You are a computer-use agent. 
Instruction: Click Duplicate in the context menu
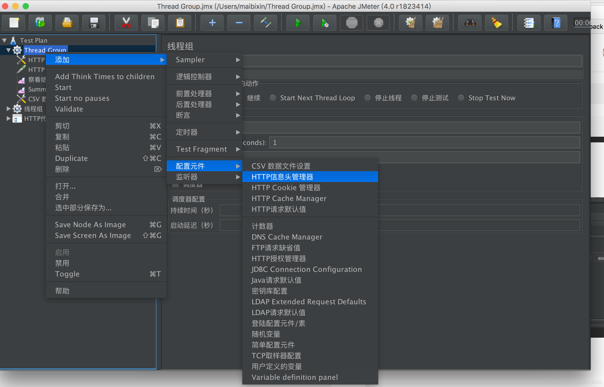coord(106,158)
